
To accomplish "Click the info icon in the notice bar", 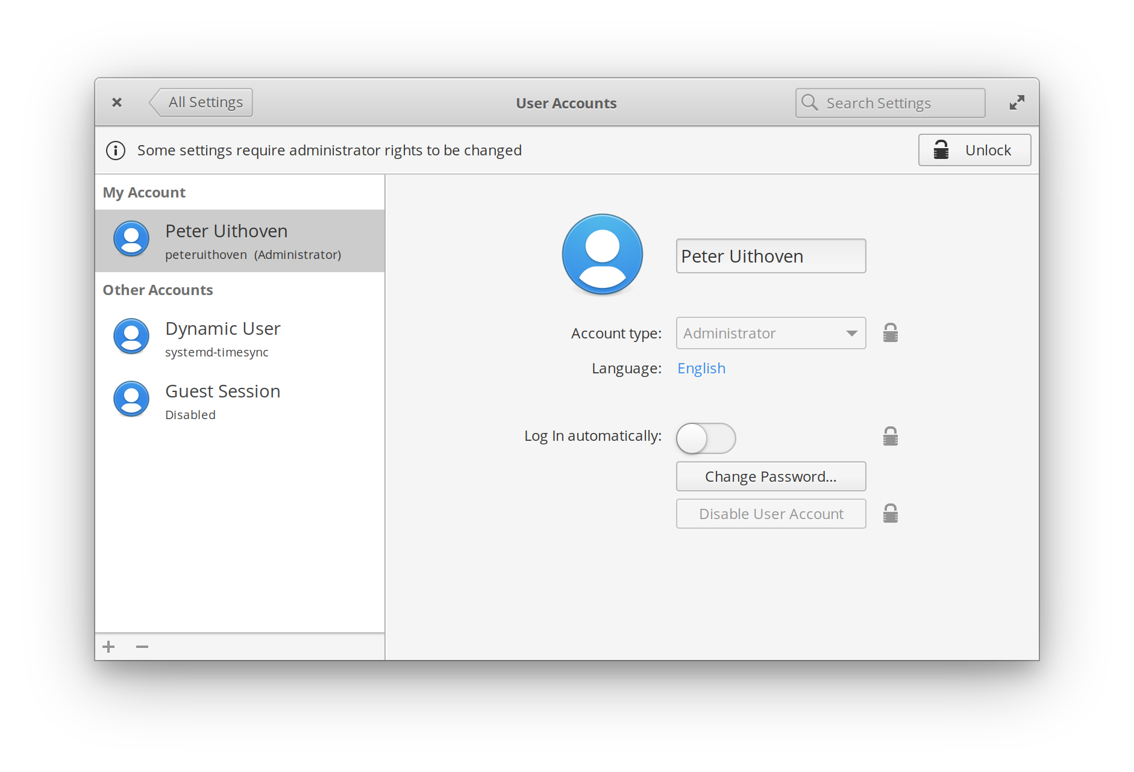I will (x=116, y=151).
